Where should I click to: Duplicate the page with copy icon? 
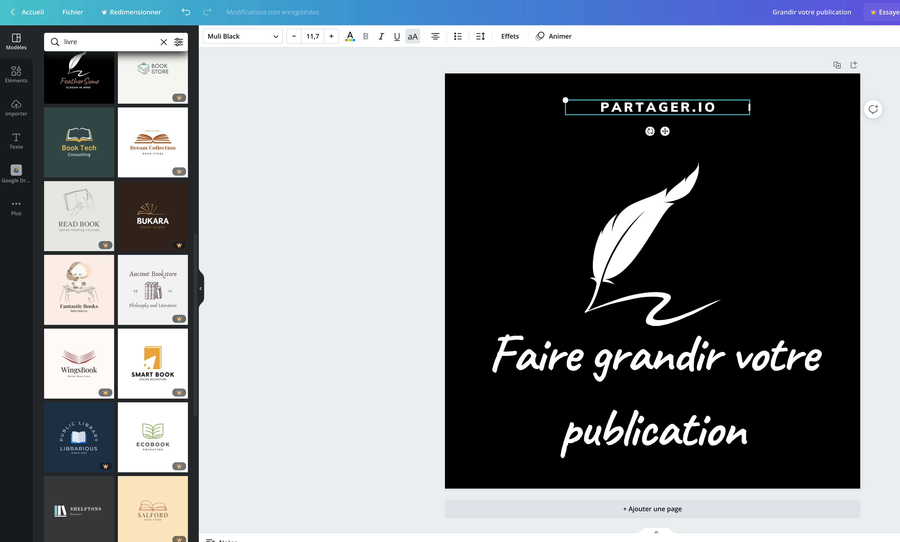click(837, 65)
